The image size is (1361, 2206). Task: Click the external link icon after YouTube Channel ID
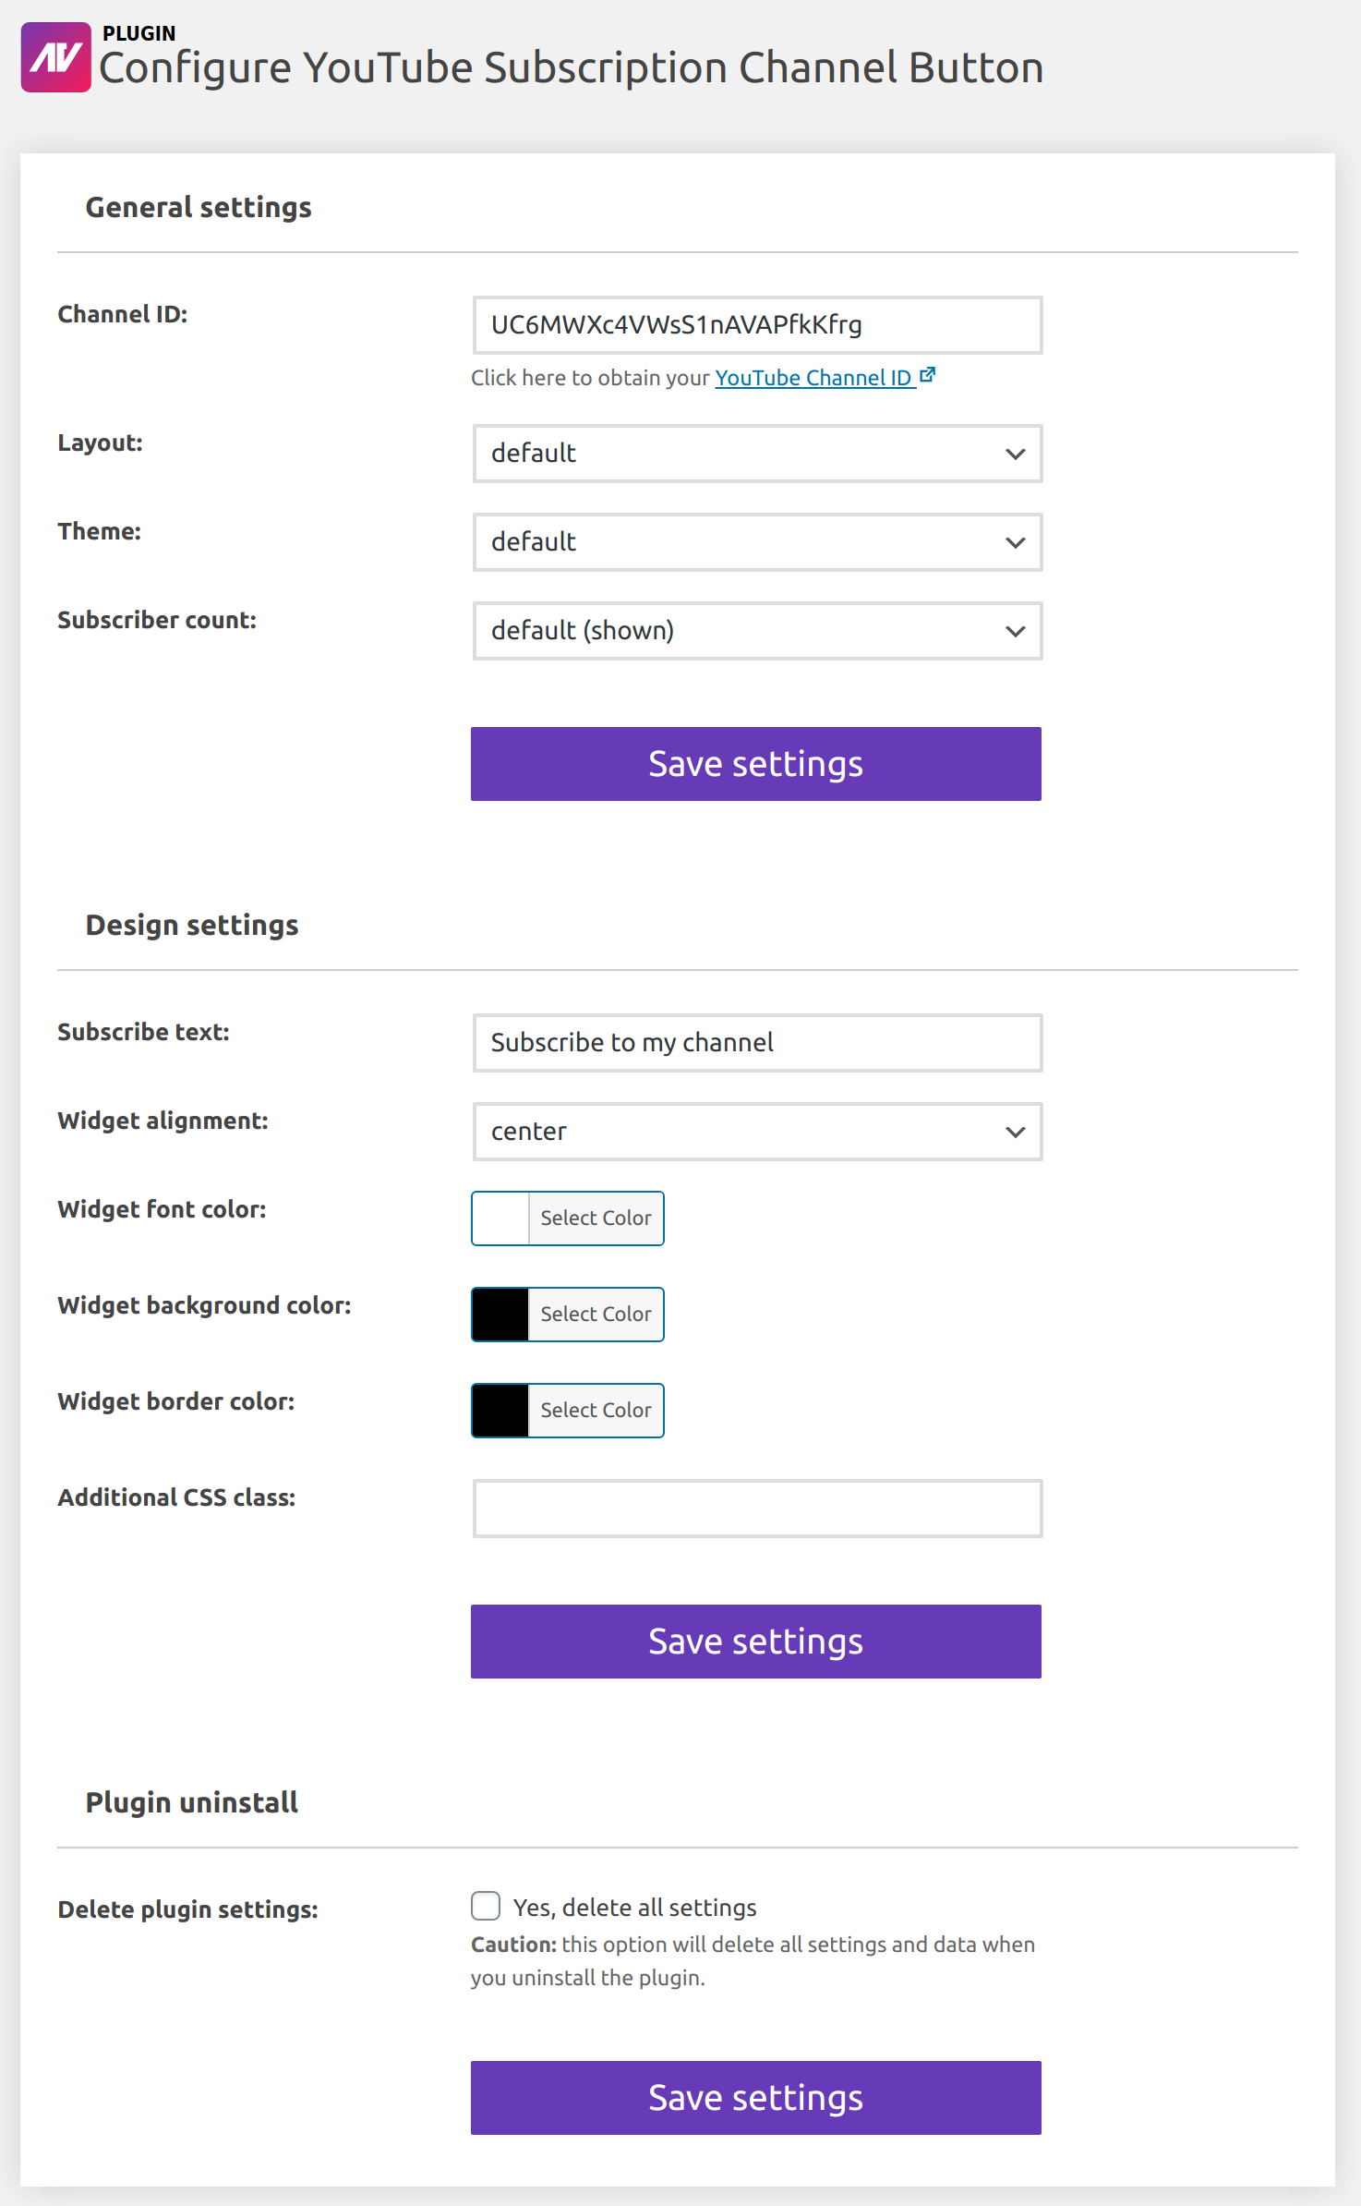click(928, 375)
